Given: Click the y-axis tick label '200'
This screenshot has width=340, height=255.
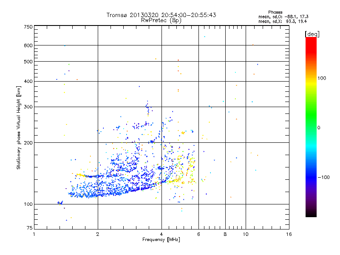Looking at the screenshot, I should pos(28,143).
